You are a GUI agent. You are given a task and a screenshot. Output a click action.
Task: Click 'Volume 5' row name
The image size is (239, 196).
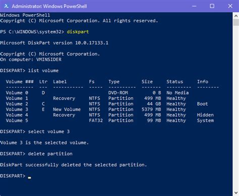tap(17, 121)
